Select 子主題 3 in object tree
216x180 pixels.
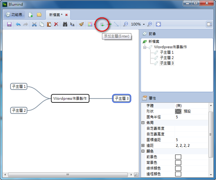167,63
